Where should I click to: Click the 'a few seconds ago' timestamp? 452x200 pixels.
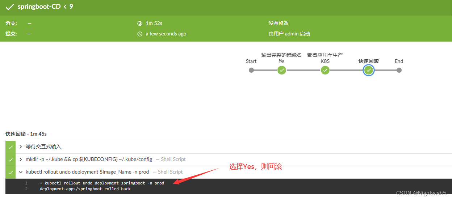(166, 34)
